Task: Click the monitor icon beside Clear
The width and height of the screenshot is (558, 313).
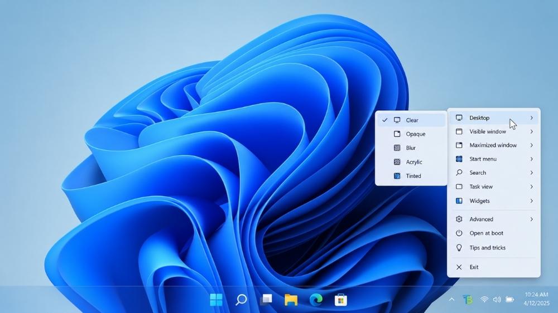Action: click(397, 120)
